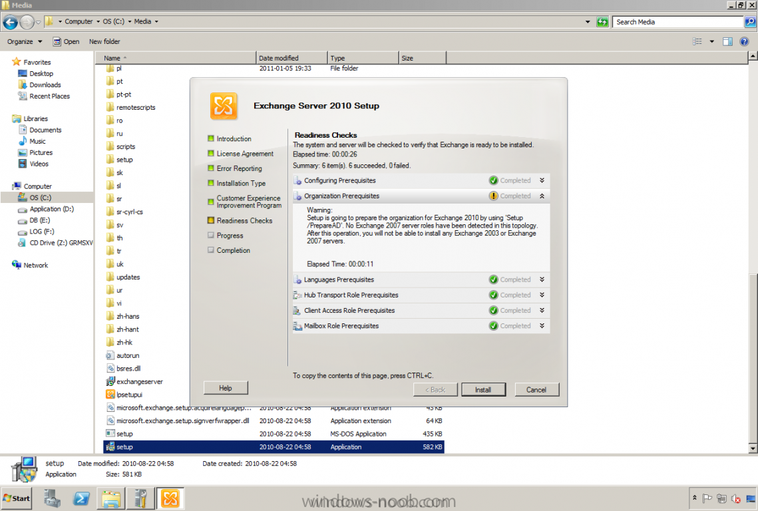
Task: Click the Explorer help question mark icon
Action: [744, 41]
